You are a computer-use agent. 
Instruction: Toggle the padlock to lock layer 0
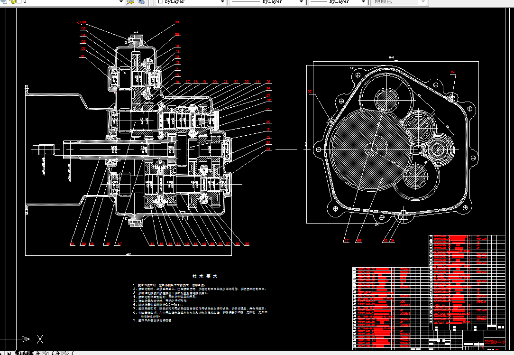[15, 2]
